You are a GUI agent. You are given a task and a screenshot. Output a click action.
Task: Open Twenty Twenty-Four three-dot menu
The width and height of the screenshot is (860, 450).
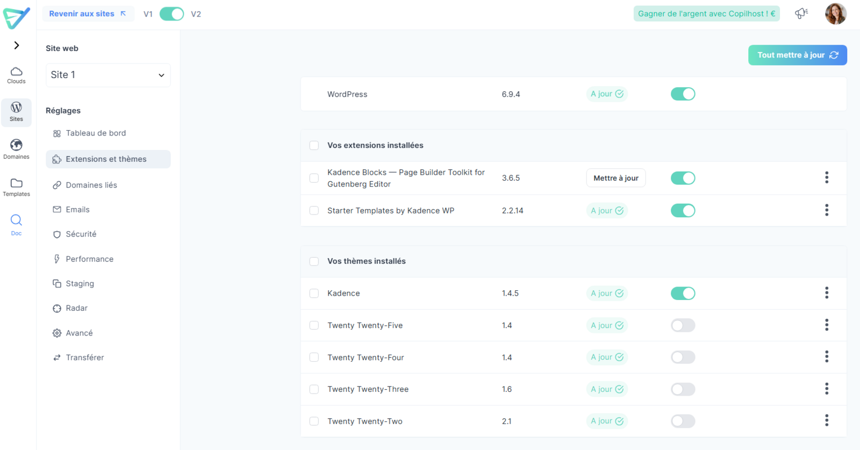click(827, 357)
